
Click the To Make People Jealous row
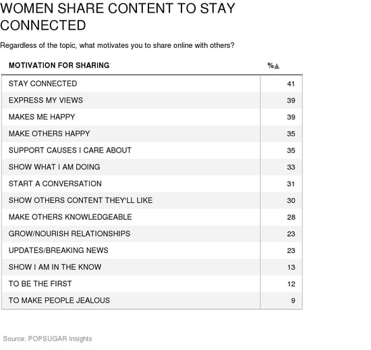point(152,300)
